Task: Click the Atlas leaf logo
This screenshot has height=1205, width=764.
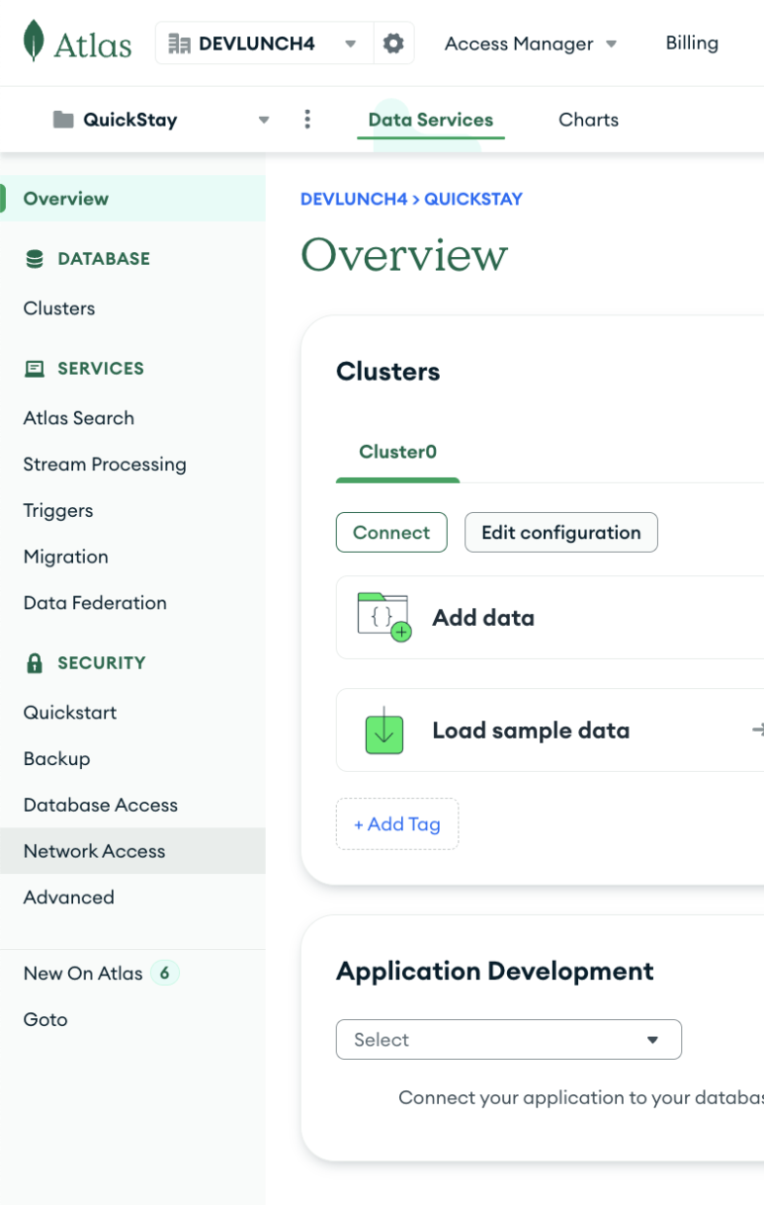Action: point(34,42)
